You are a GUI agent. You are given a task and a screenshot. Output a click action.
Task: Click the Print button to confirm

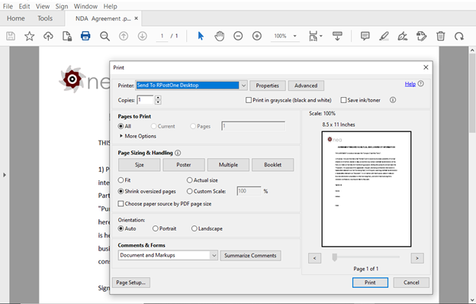(370, 283)
